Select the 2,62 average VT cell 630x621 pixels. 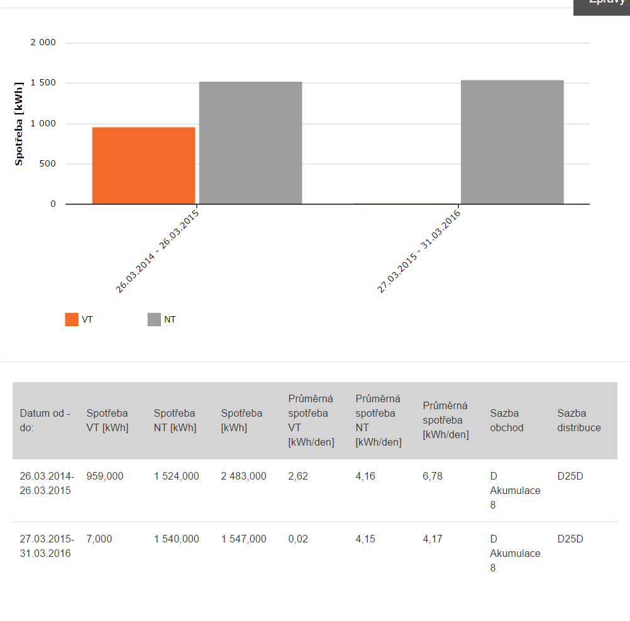click(x=298, y=476)
